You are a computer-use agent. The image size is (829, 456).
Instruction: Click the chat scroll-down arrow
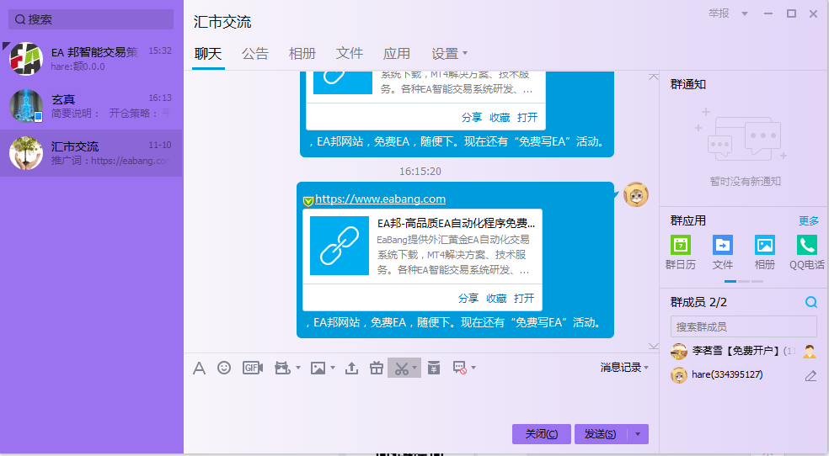point(654,347)
